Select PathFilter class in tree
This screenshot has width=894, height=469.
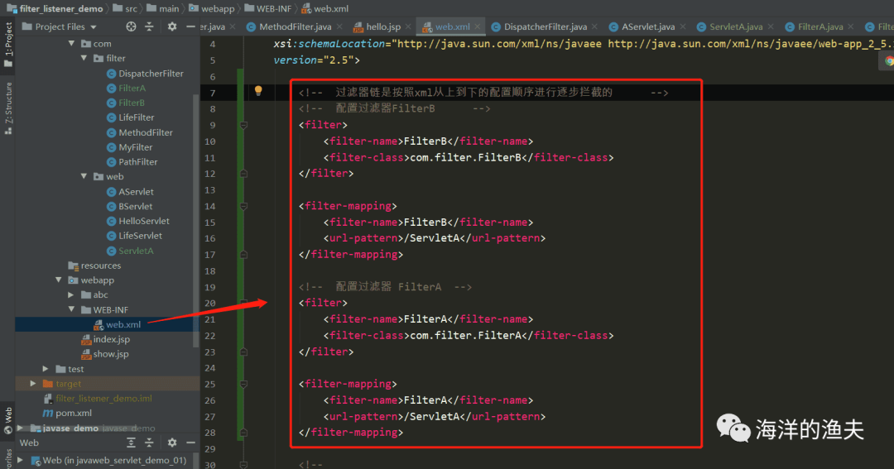point(132,162)
